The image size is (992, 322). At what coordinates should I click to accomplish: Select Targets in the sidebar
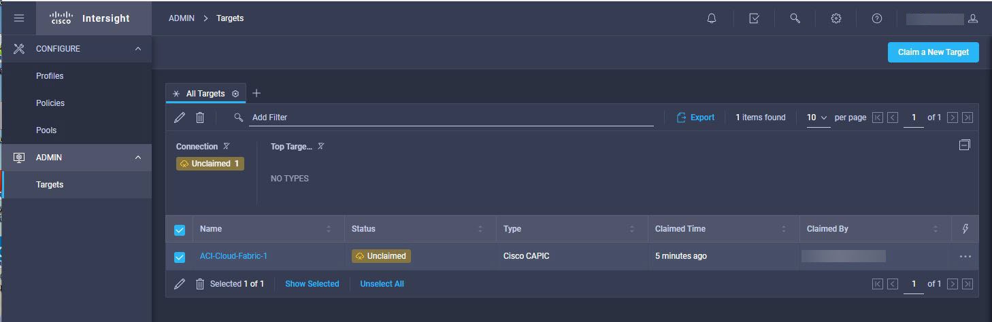(x=50, y=185)
